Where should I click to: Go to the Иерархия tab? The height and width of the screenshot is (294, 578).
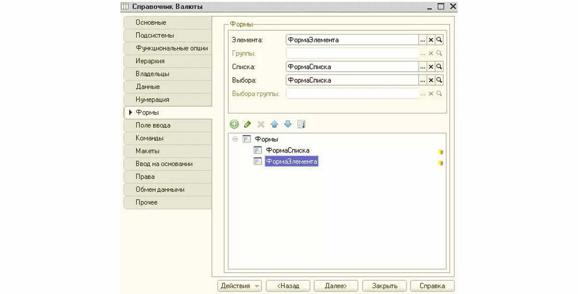[168, 61]
